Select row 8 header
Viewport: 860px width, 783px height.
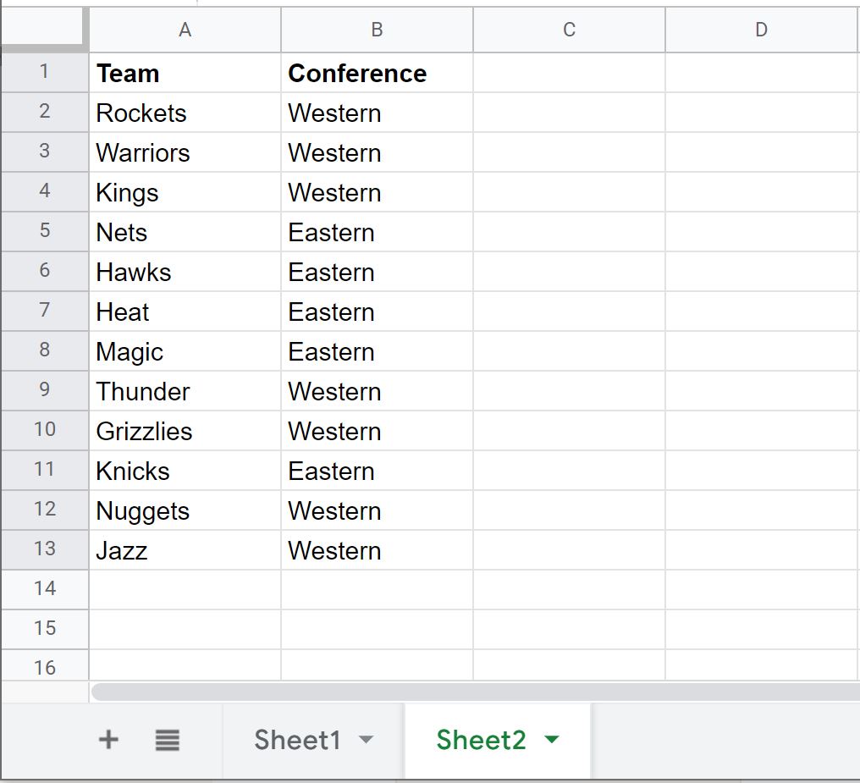(44, 351)
